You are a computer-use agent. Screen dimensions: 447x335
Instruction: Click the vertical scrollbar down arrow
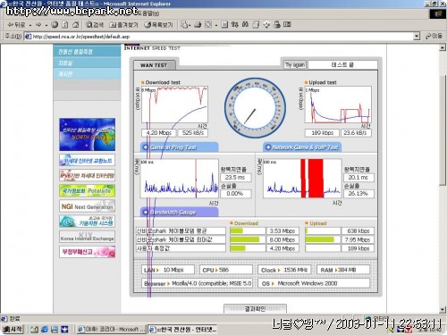pyautogui.click(x=443, y=310)
